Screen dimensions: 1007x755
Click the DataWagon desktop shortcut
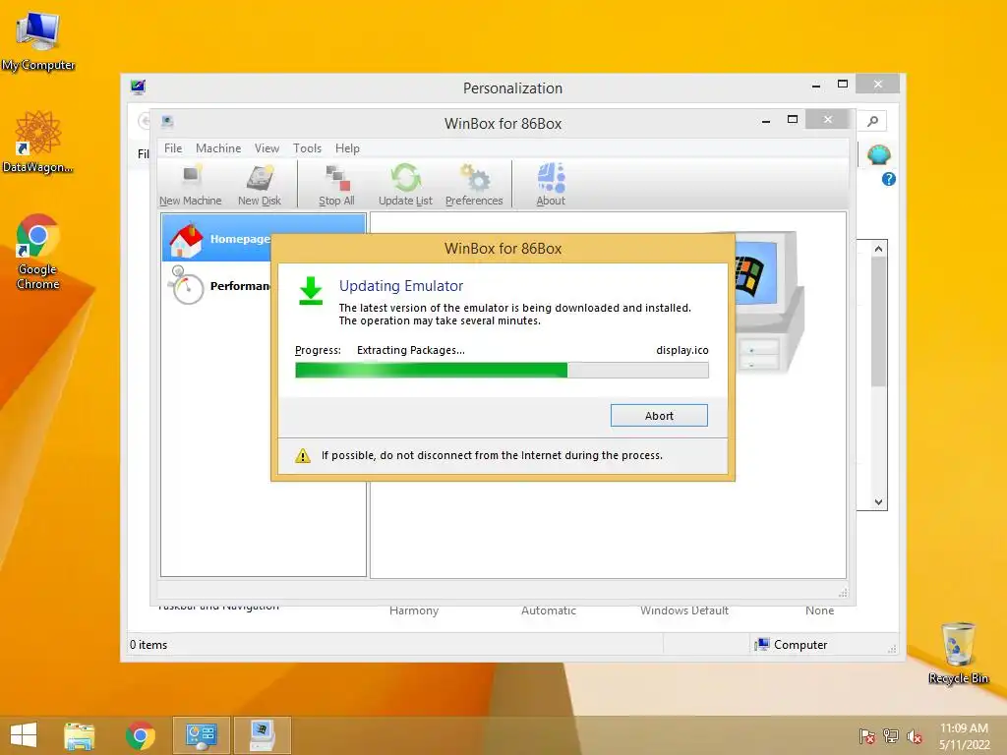click(x=38, y=142)
